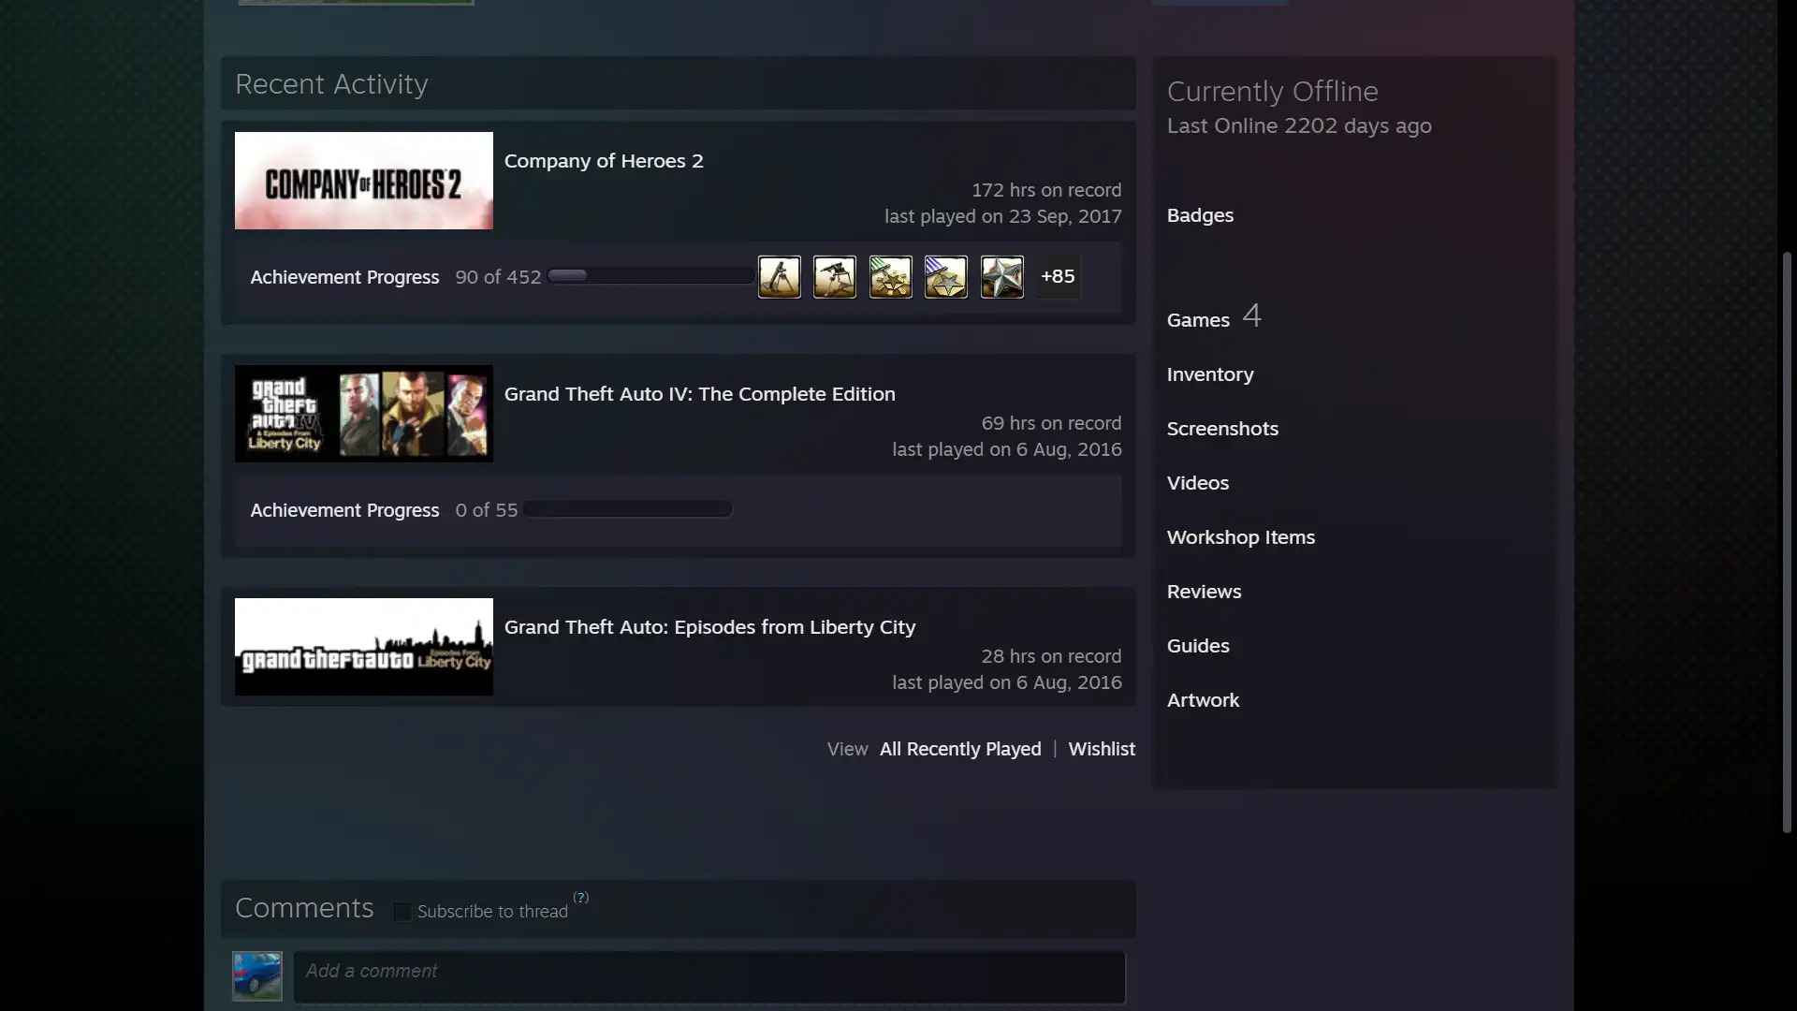Image resolution: width=1797 pixels, height=1011 pixels.
Task: Open the Artwork page
Action: pyautogui.click(x=1203, y=700)
